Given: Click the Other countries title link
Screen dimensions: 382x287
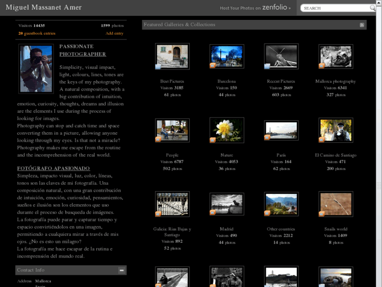Looking at the screenshot, I should [x=281, y=229].
